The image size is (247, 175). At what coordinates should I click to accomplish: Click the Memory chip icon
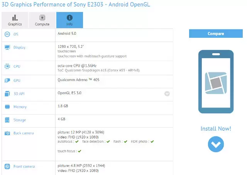pyautogui.click(x=7, y=107)
